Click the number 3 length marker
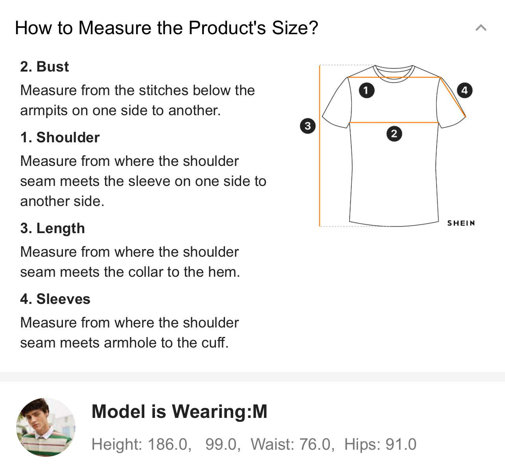This screenshot has width=505, height=469. (x=308, y=126)
